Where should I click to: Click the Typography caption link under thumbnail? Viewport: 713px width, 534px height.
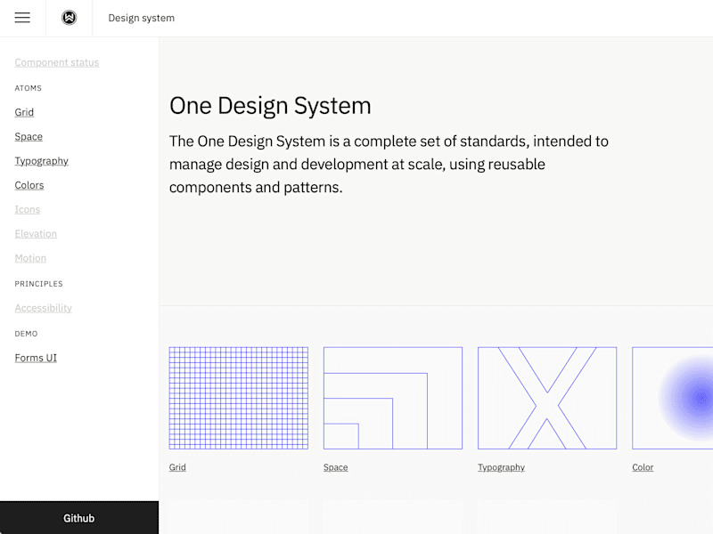tap(501, 467)
